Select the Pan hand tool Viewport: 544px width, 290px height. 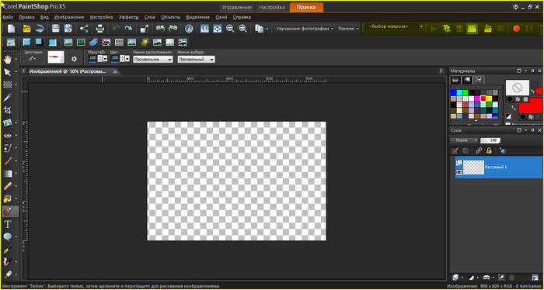tap(7, 60)
